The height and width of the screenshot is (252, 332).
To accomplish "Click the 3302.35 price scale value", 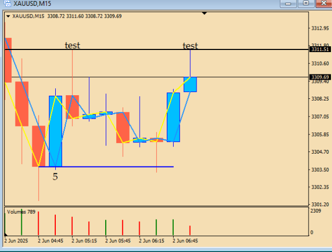I will pos(320,187).
